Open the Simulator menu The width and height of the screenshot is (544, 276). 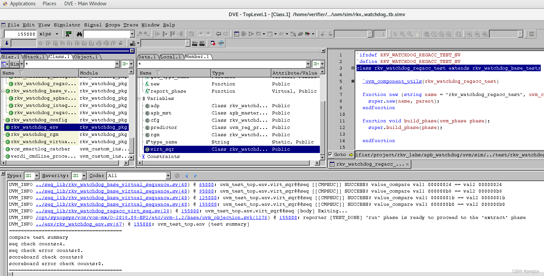(x=67, y=25)
